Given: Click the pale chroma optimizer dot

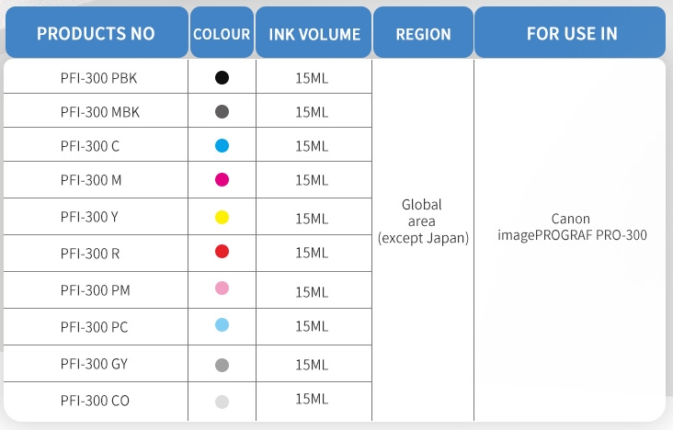Looking at the screenshot, I should point(222,402).
